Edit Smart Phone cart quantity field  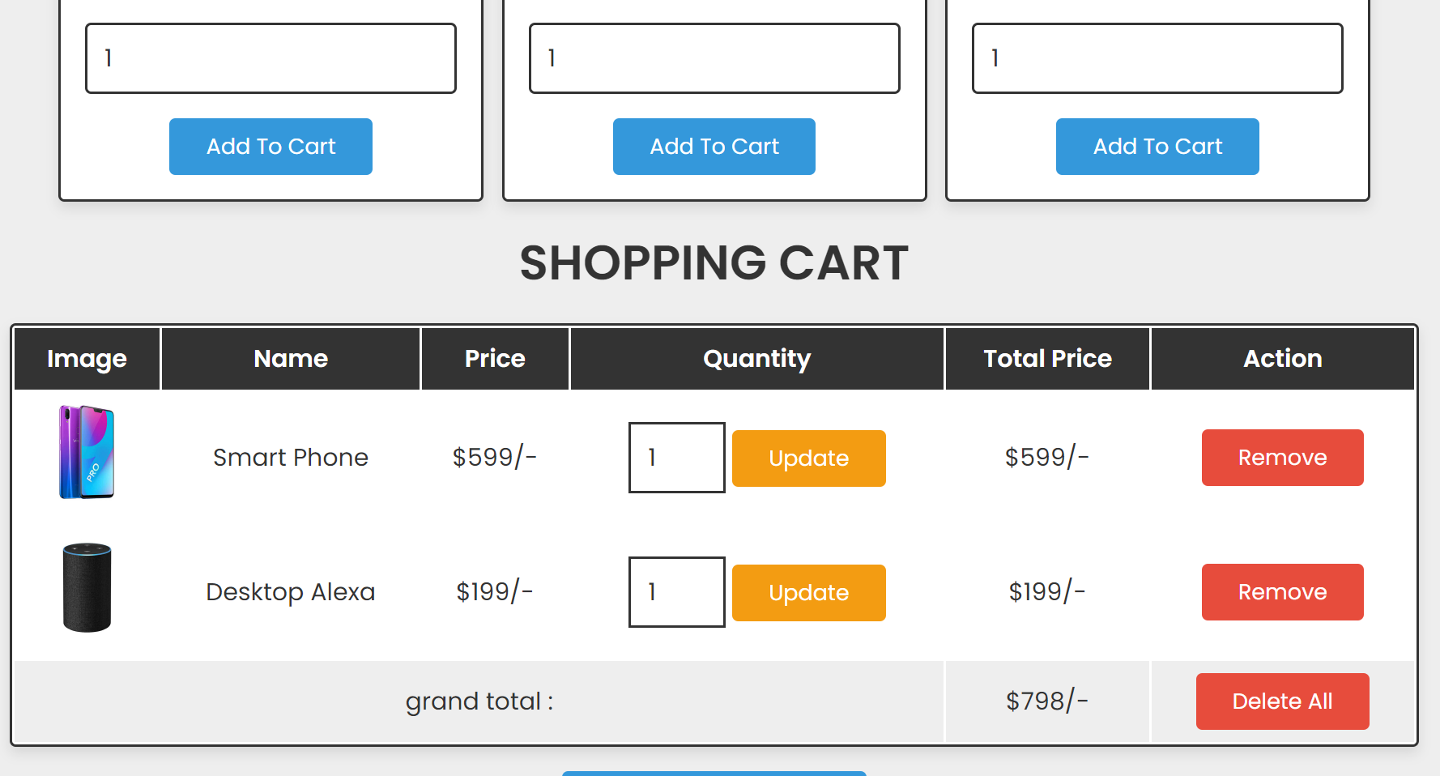(676, 458)
